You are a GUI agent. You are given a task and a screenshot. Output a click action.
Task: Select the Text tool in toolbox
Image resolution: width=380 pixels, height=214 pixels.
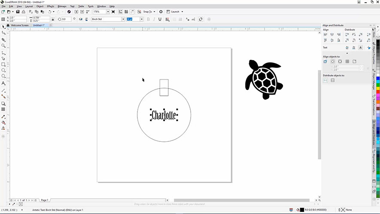[x=3, y=83]
